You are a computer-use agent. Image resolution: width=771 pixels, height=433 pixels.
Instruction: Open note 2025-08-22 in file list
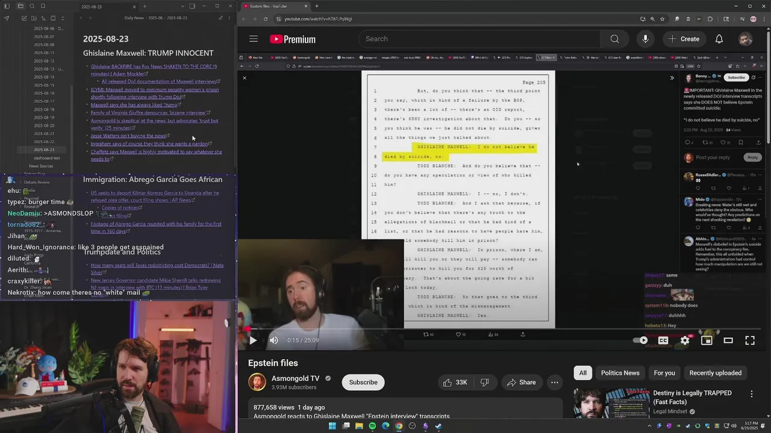[x=44, y=141]
